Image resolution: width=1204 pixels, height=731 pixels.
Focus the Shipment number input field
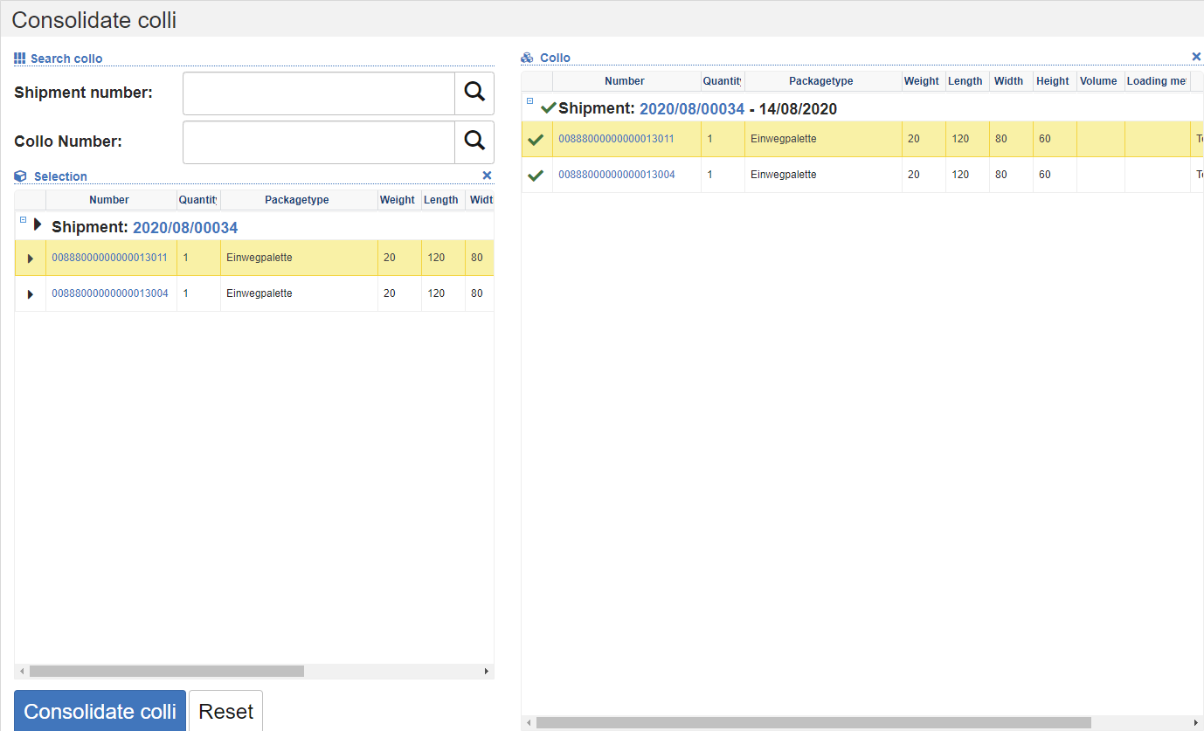coord(318,93)
